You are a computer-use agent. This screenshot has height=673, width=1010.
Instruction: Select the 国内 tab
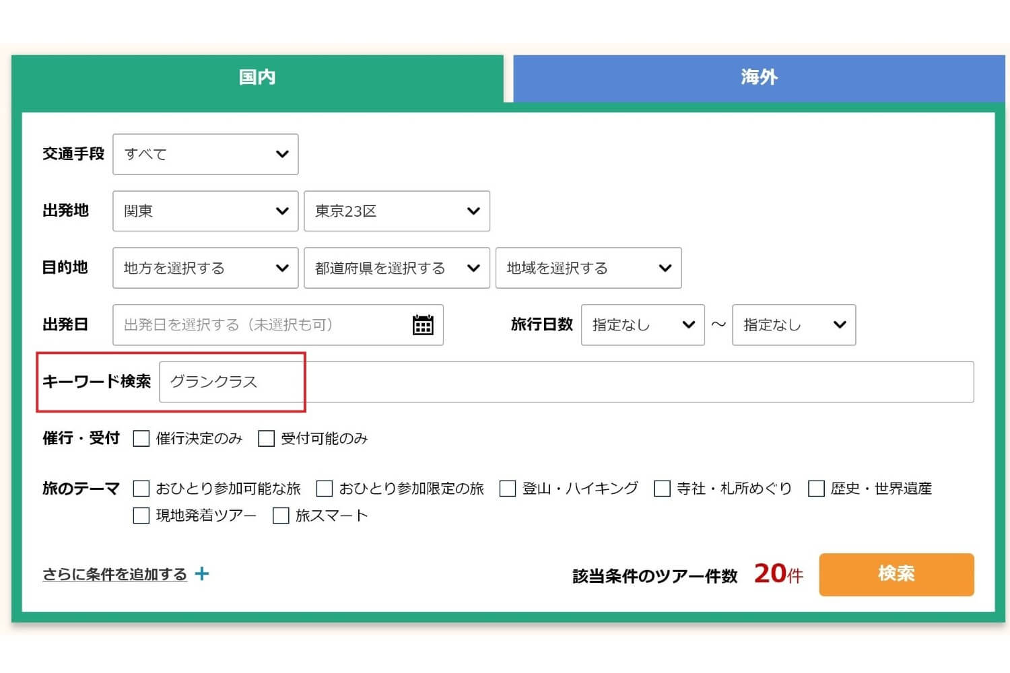tap(257, 77)
